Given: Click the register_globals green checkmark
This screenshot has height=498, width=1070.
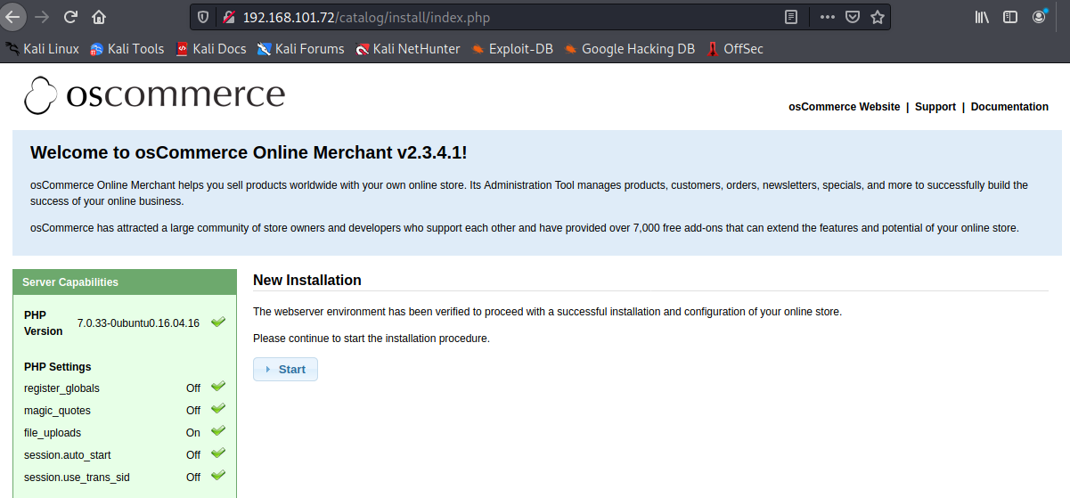Looking at the screenshot, I should pos(218,387).
